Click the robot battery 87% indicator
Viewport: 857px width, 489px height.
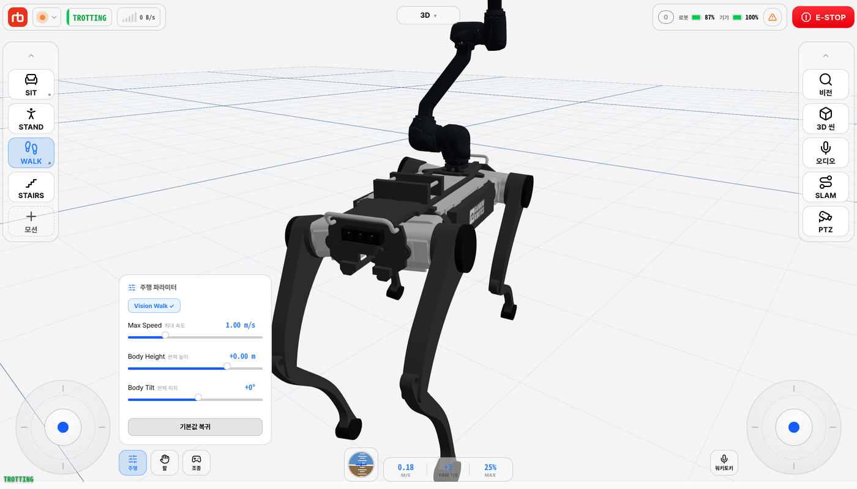697,17
